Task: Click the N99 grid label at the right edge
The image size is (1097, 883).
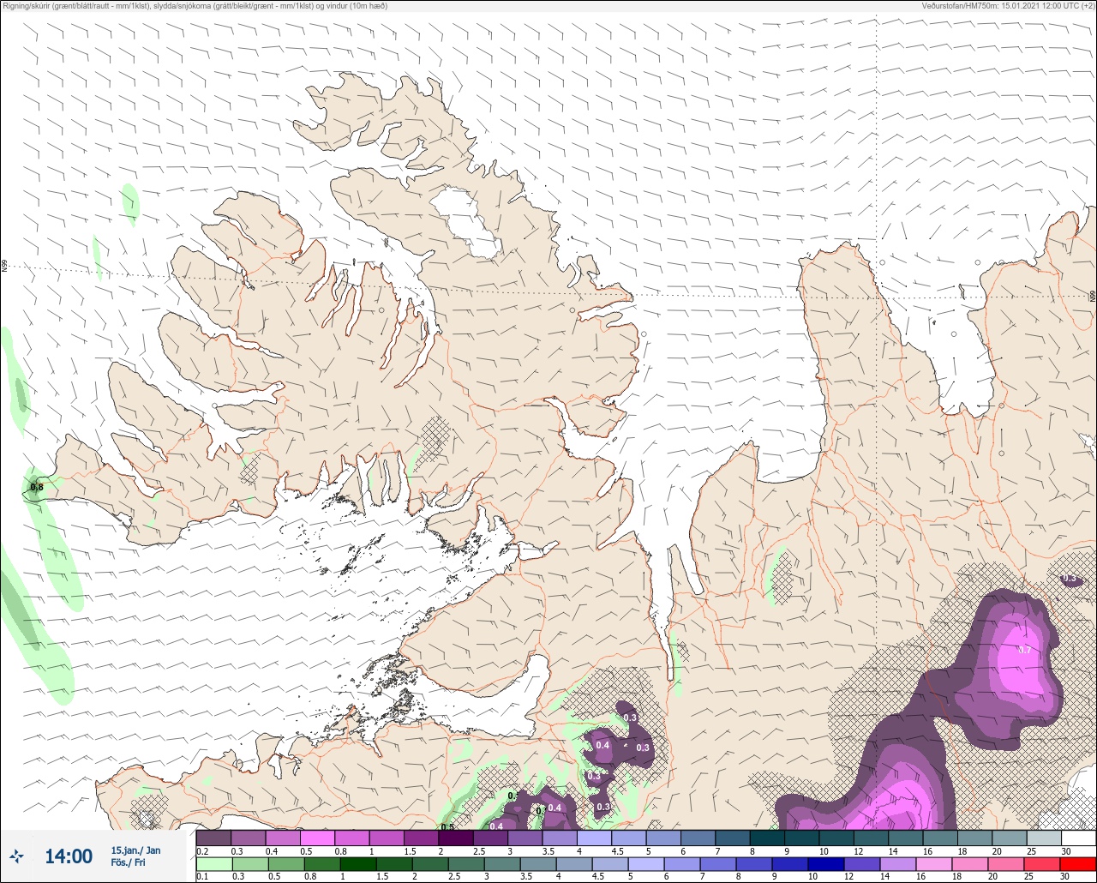Action: [x=1093, y=297]
